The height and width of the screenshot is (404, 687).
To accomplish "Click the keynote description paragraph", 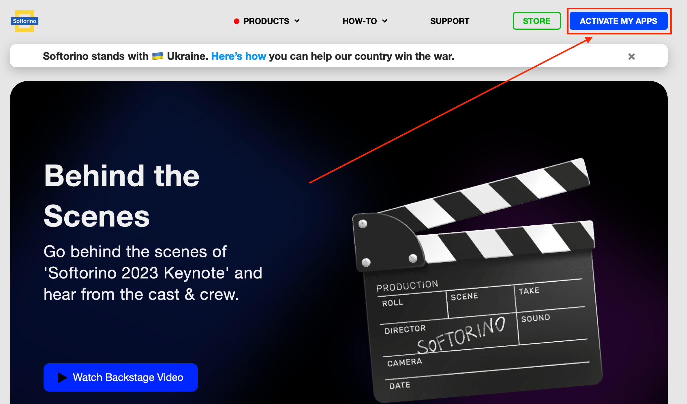I will click(x=153, y=273).
